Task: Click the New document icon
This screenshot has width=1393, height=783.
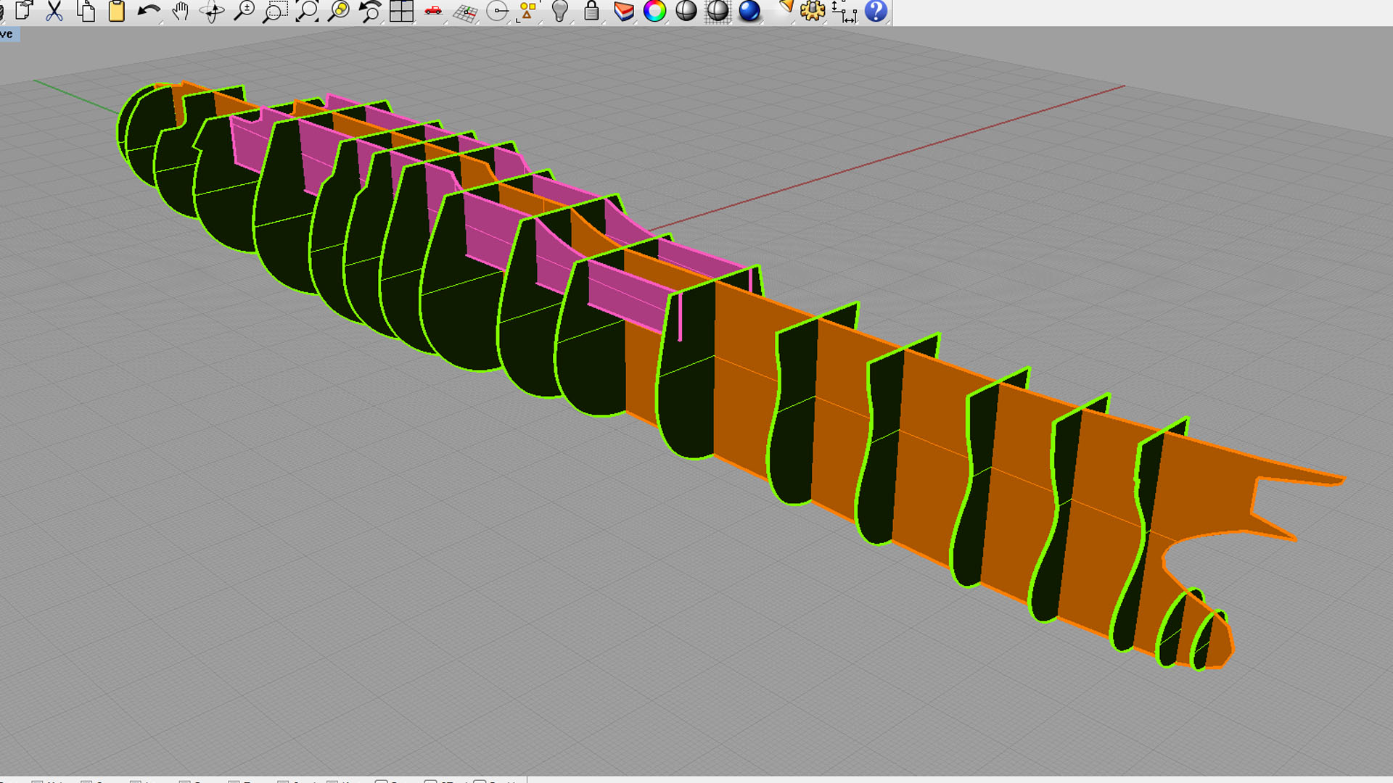Action: tap(24, 10)
